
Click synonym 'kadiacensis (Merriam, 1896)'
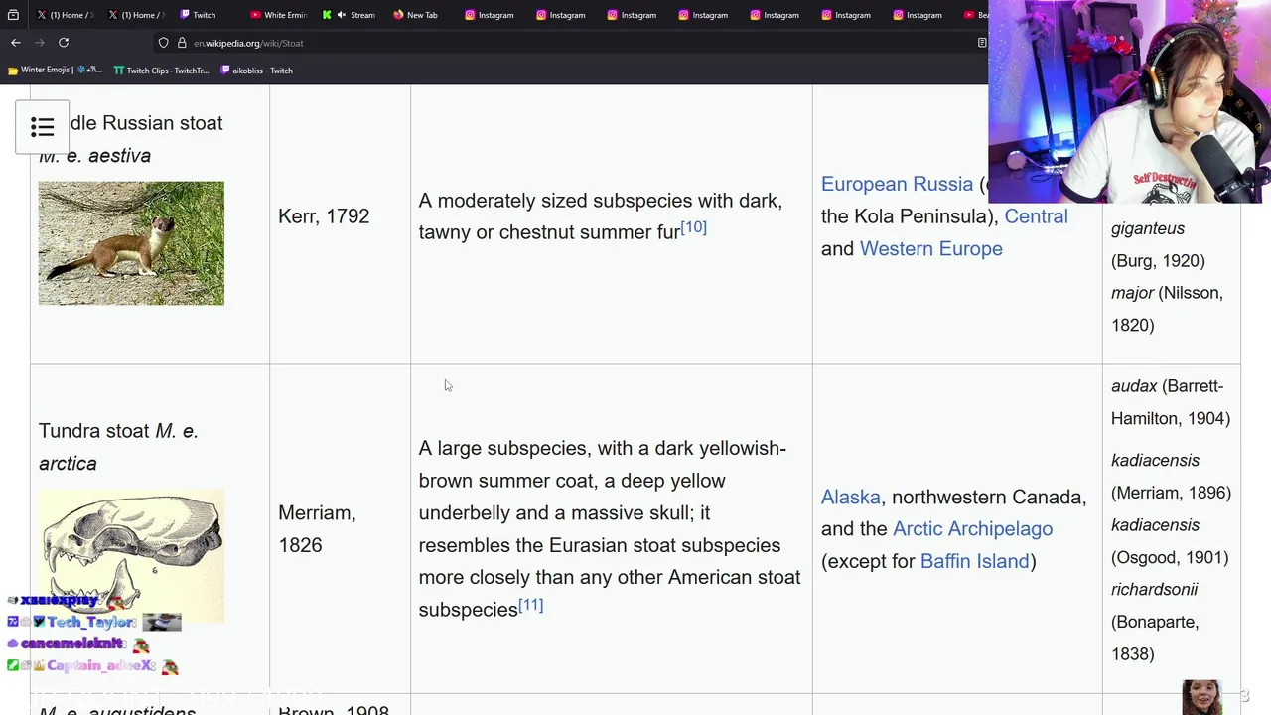(x=1171, y=477)
